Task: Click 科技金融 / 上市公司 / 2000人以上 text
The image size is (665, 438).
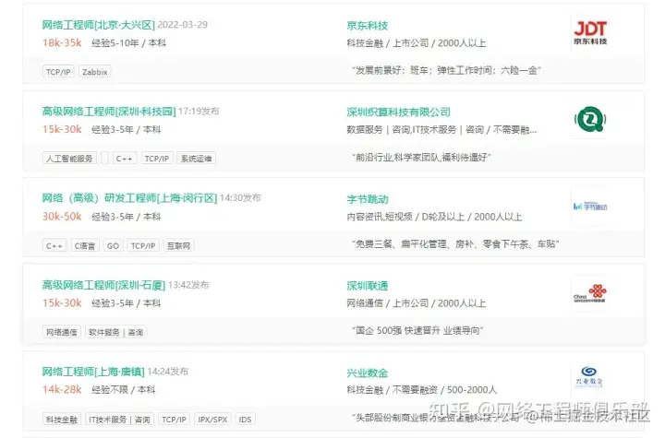Action: 416,43
